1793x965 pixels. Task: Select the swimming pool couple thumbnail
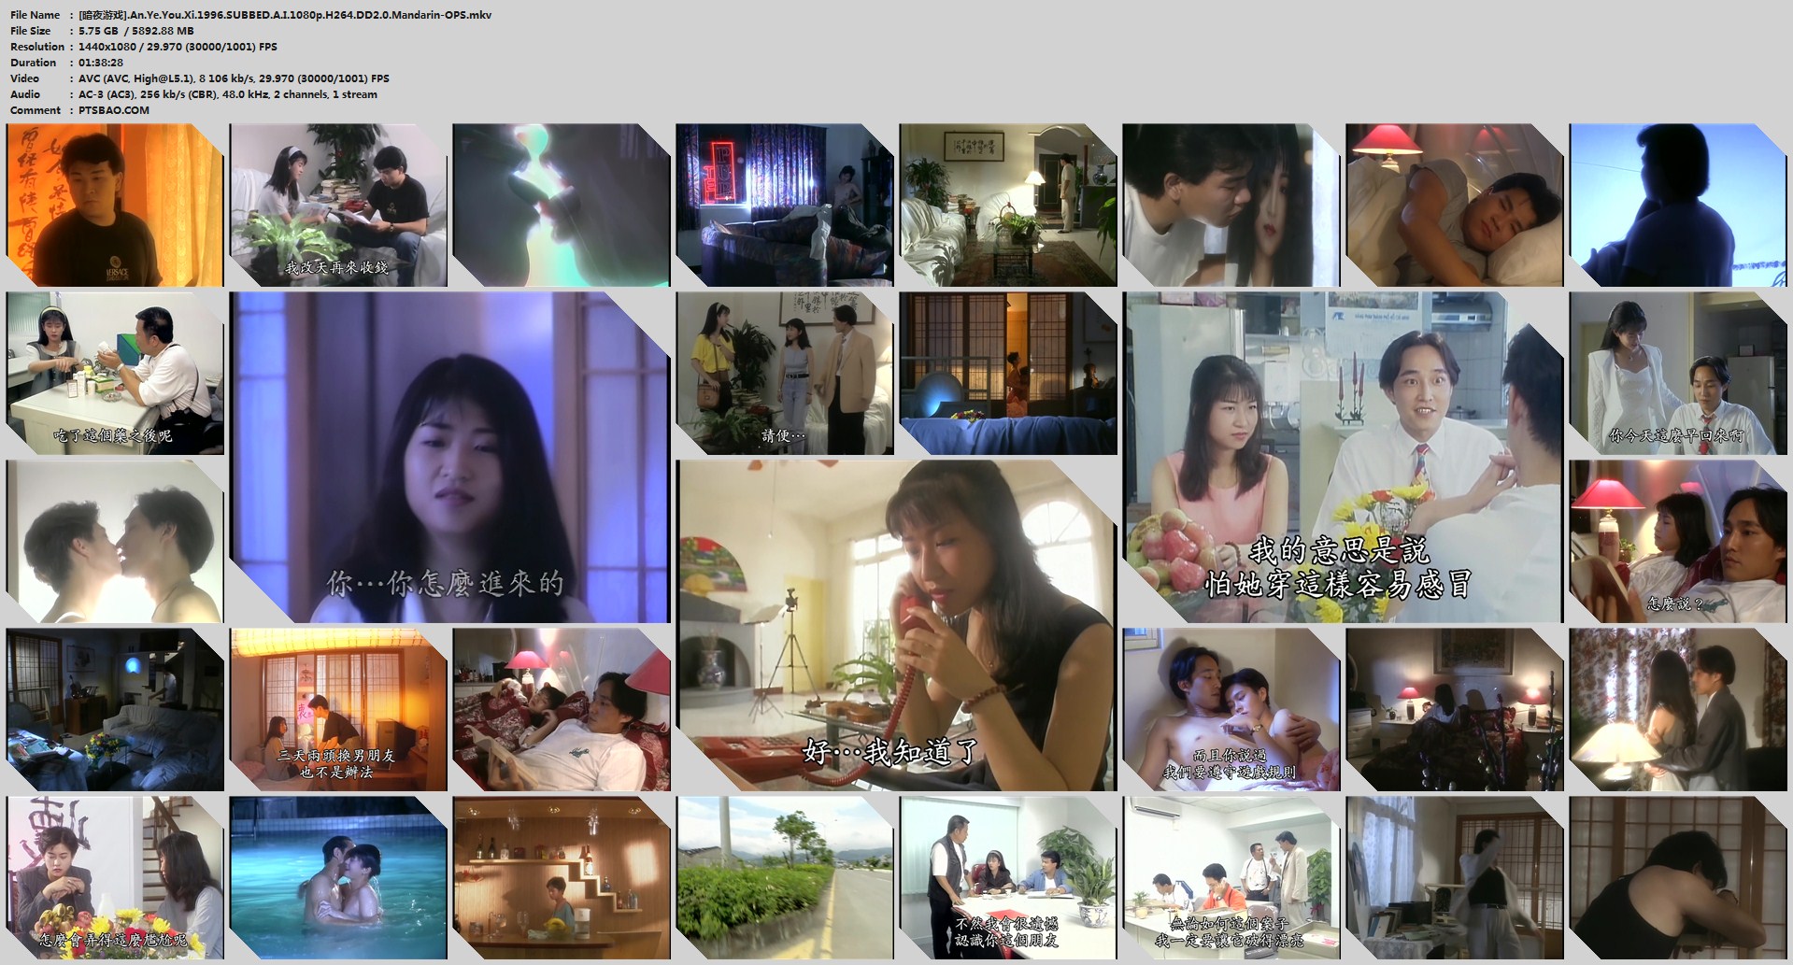click(338, 877)
